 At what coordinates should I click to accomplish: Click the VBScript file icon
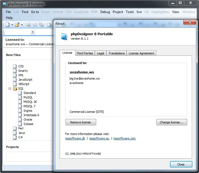(x=15, y=84)
